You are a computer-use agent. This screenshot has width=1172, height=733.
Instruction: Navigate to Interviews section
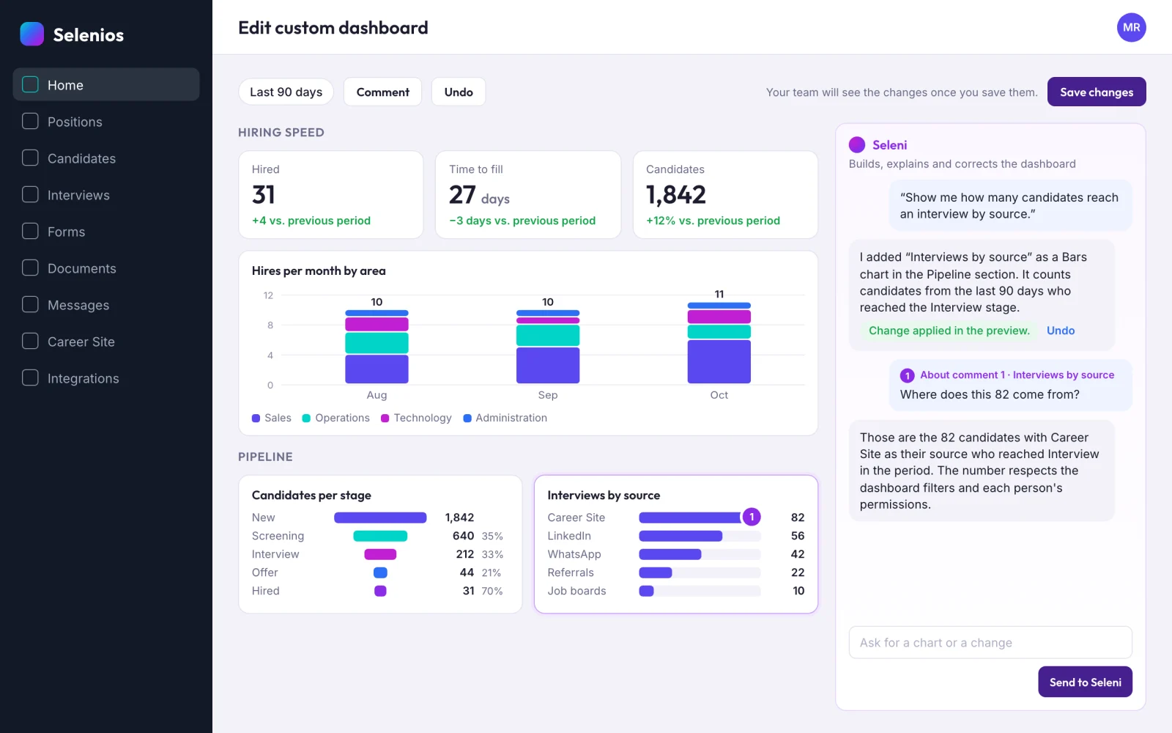click(x=106, y=195)
